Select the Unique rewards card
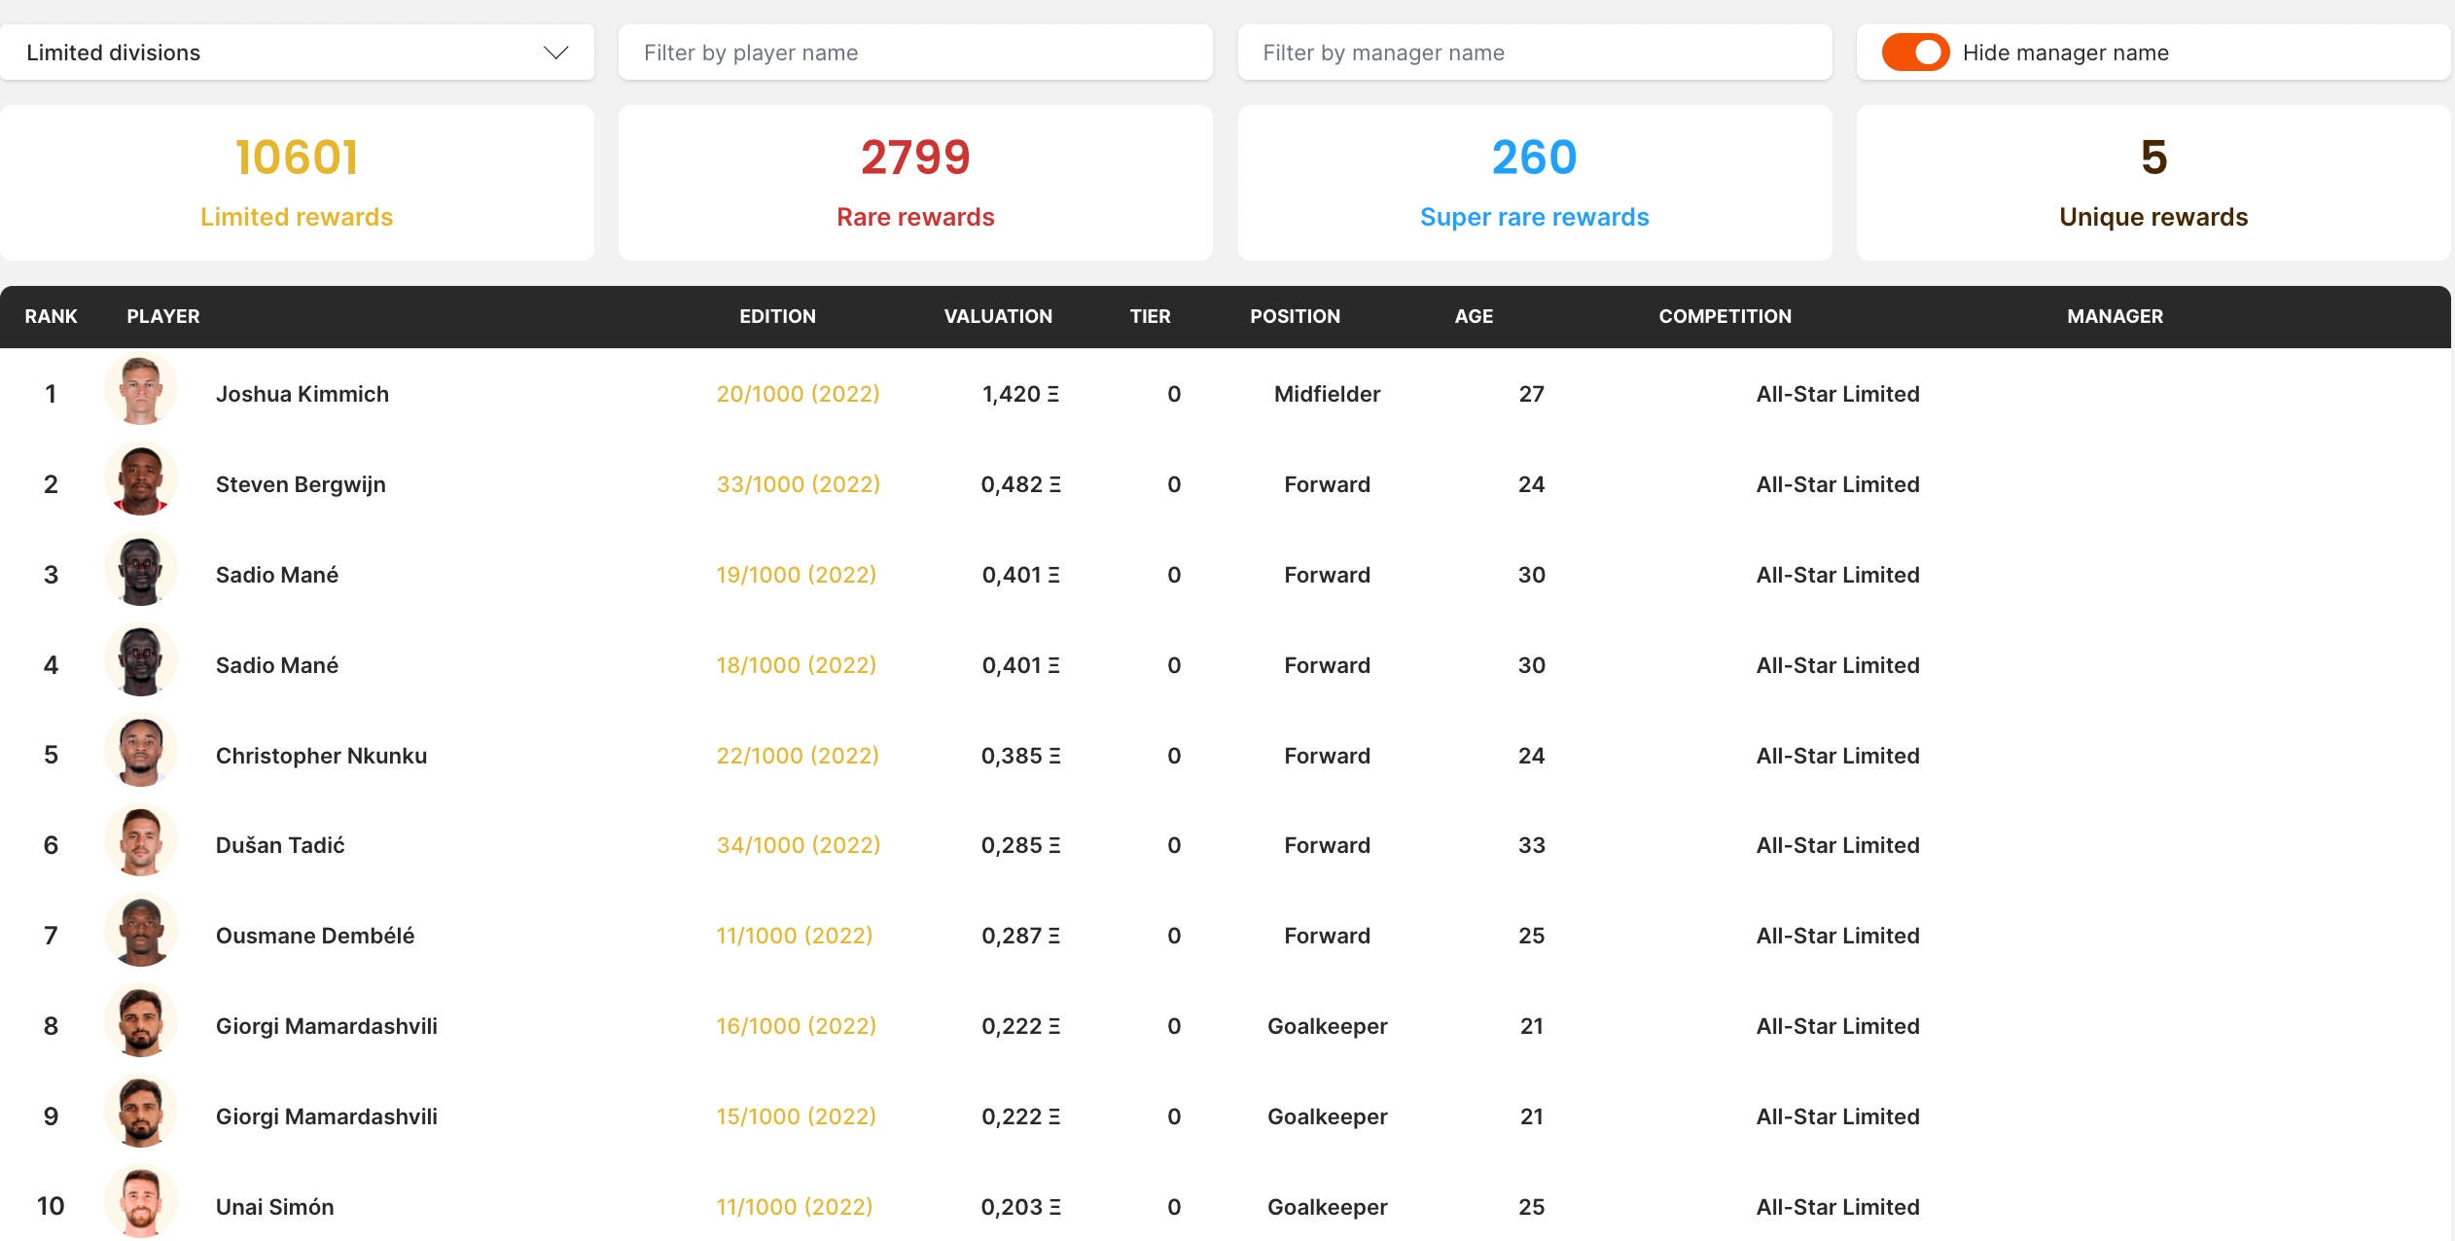Screen dimensions: 2455x1241 pyautogui.click(x=2153, y=183)
